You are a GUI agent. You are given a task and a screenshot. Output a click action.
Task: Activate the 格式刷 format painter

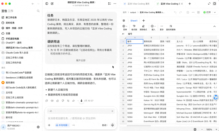(134, 28)
